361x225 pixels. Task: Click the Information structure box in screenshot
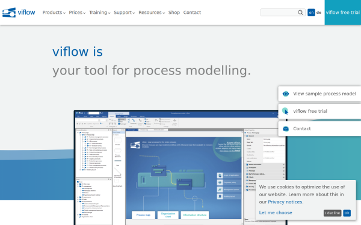click(x=195, y=215)
